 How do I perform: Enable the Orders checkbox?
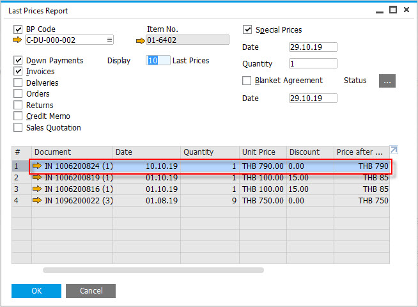[18, 93]
